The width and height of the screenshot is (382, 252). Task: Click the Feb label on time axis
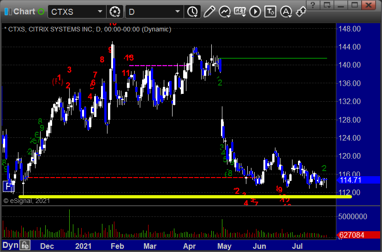pos(118,246)
